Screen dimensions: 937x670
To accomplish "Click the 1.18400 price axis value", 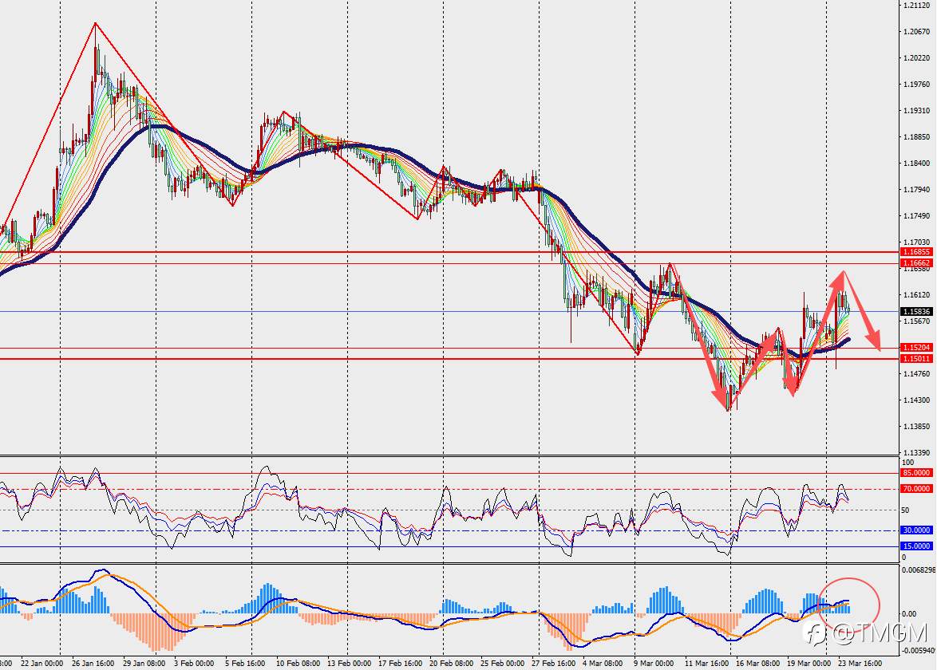I will pos(917,163).
